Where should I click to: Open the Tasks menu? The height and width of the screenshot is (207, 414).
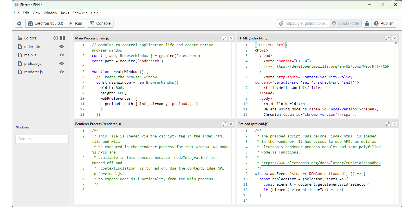click(x=64, y=13)
